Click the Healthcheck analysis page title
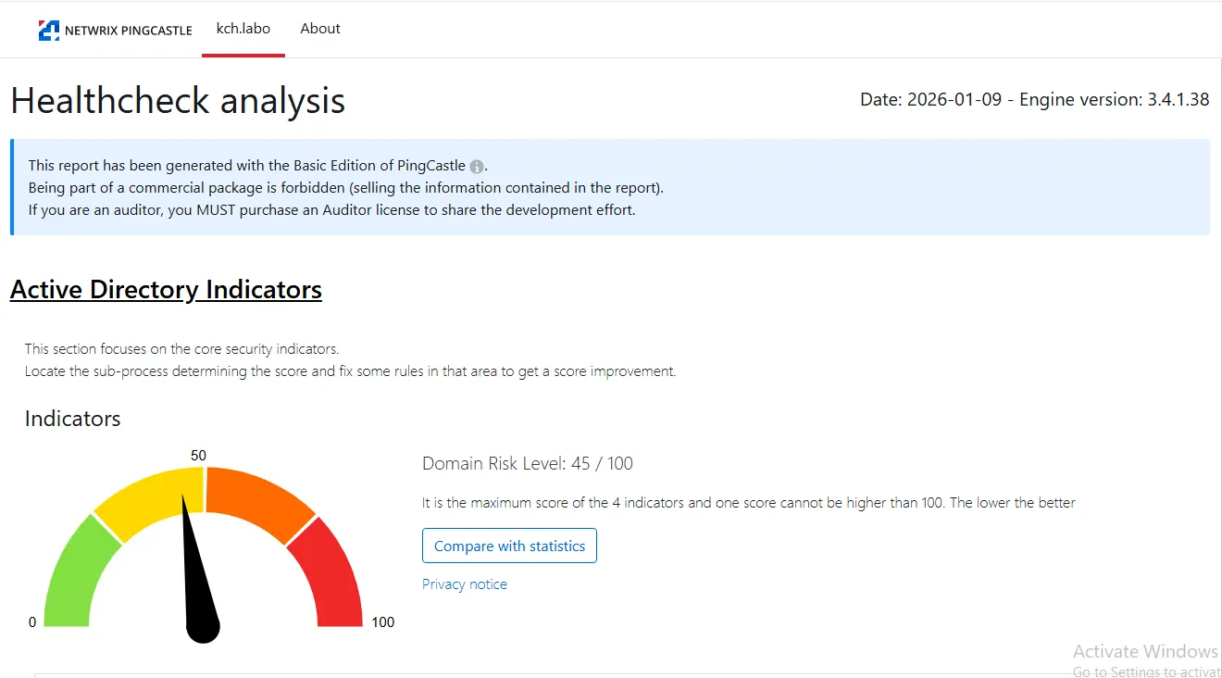This screenshot has width=1222, height=678. [178, 100]
